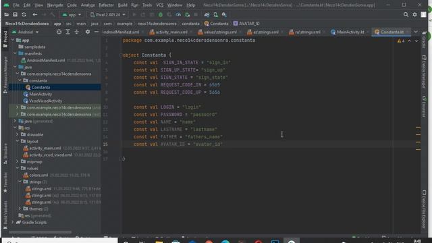Collapse the constanta package

[20, 80]
